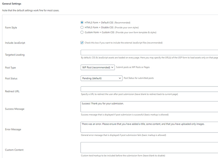Select Custom Form + Custom CSS option
The image size is (218, 158).
(x=82, y=32)
